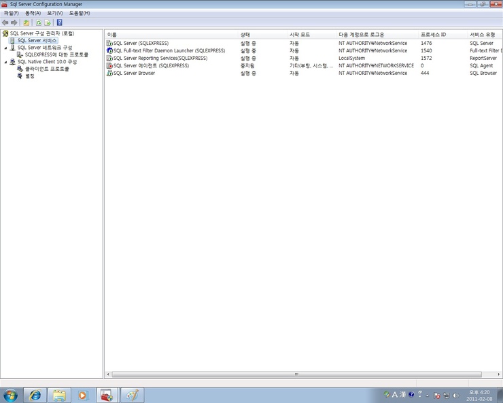Select SQL Server (SQLEXPRESS) service row

coord(141,43)
